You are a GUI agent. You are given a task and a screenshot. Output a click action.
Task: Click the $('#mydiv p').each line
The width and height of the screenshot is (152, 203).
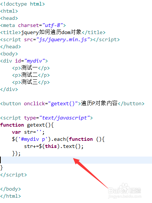58,139
